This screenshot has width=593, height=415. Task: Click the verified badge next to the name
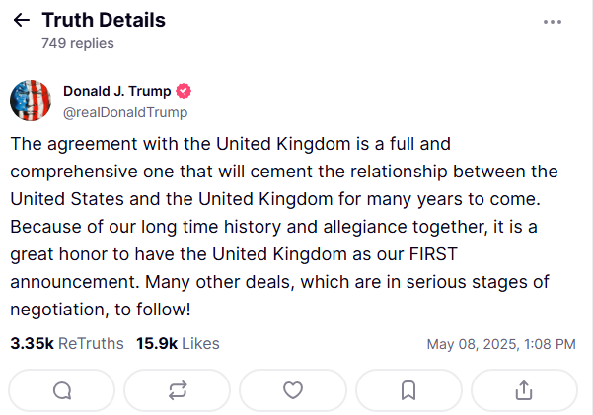click(x=184, y=91)
